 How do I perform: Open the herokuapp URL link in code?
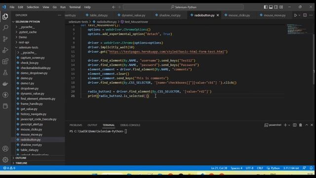tap(166, 51)
